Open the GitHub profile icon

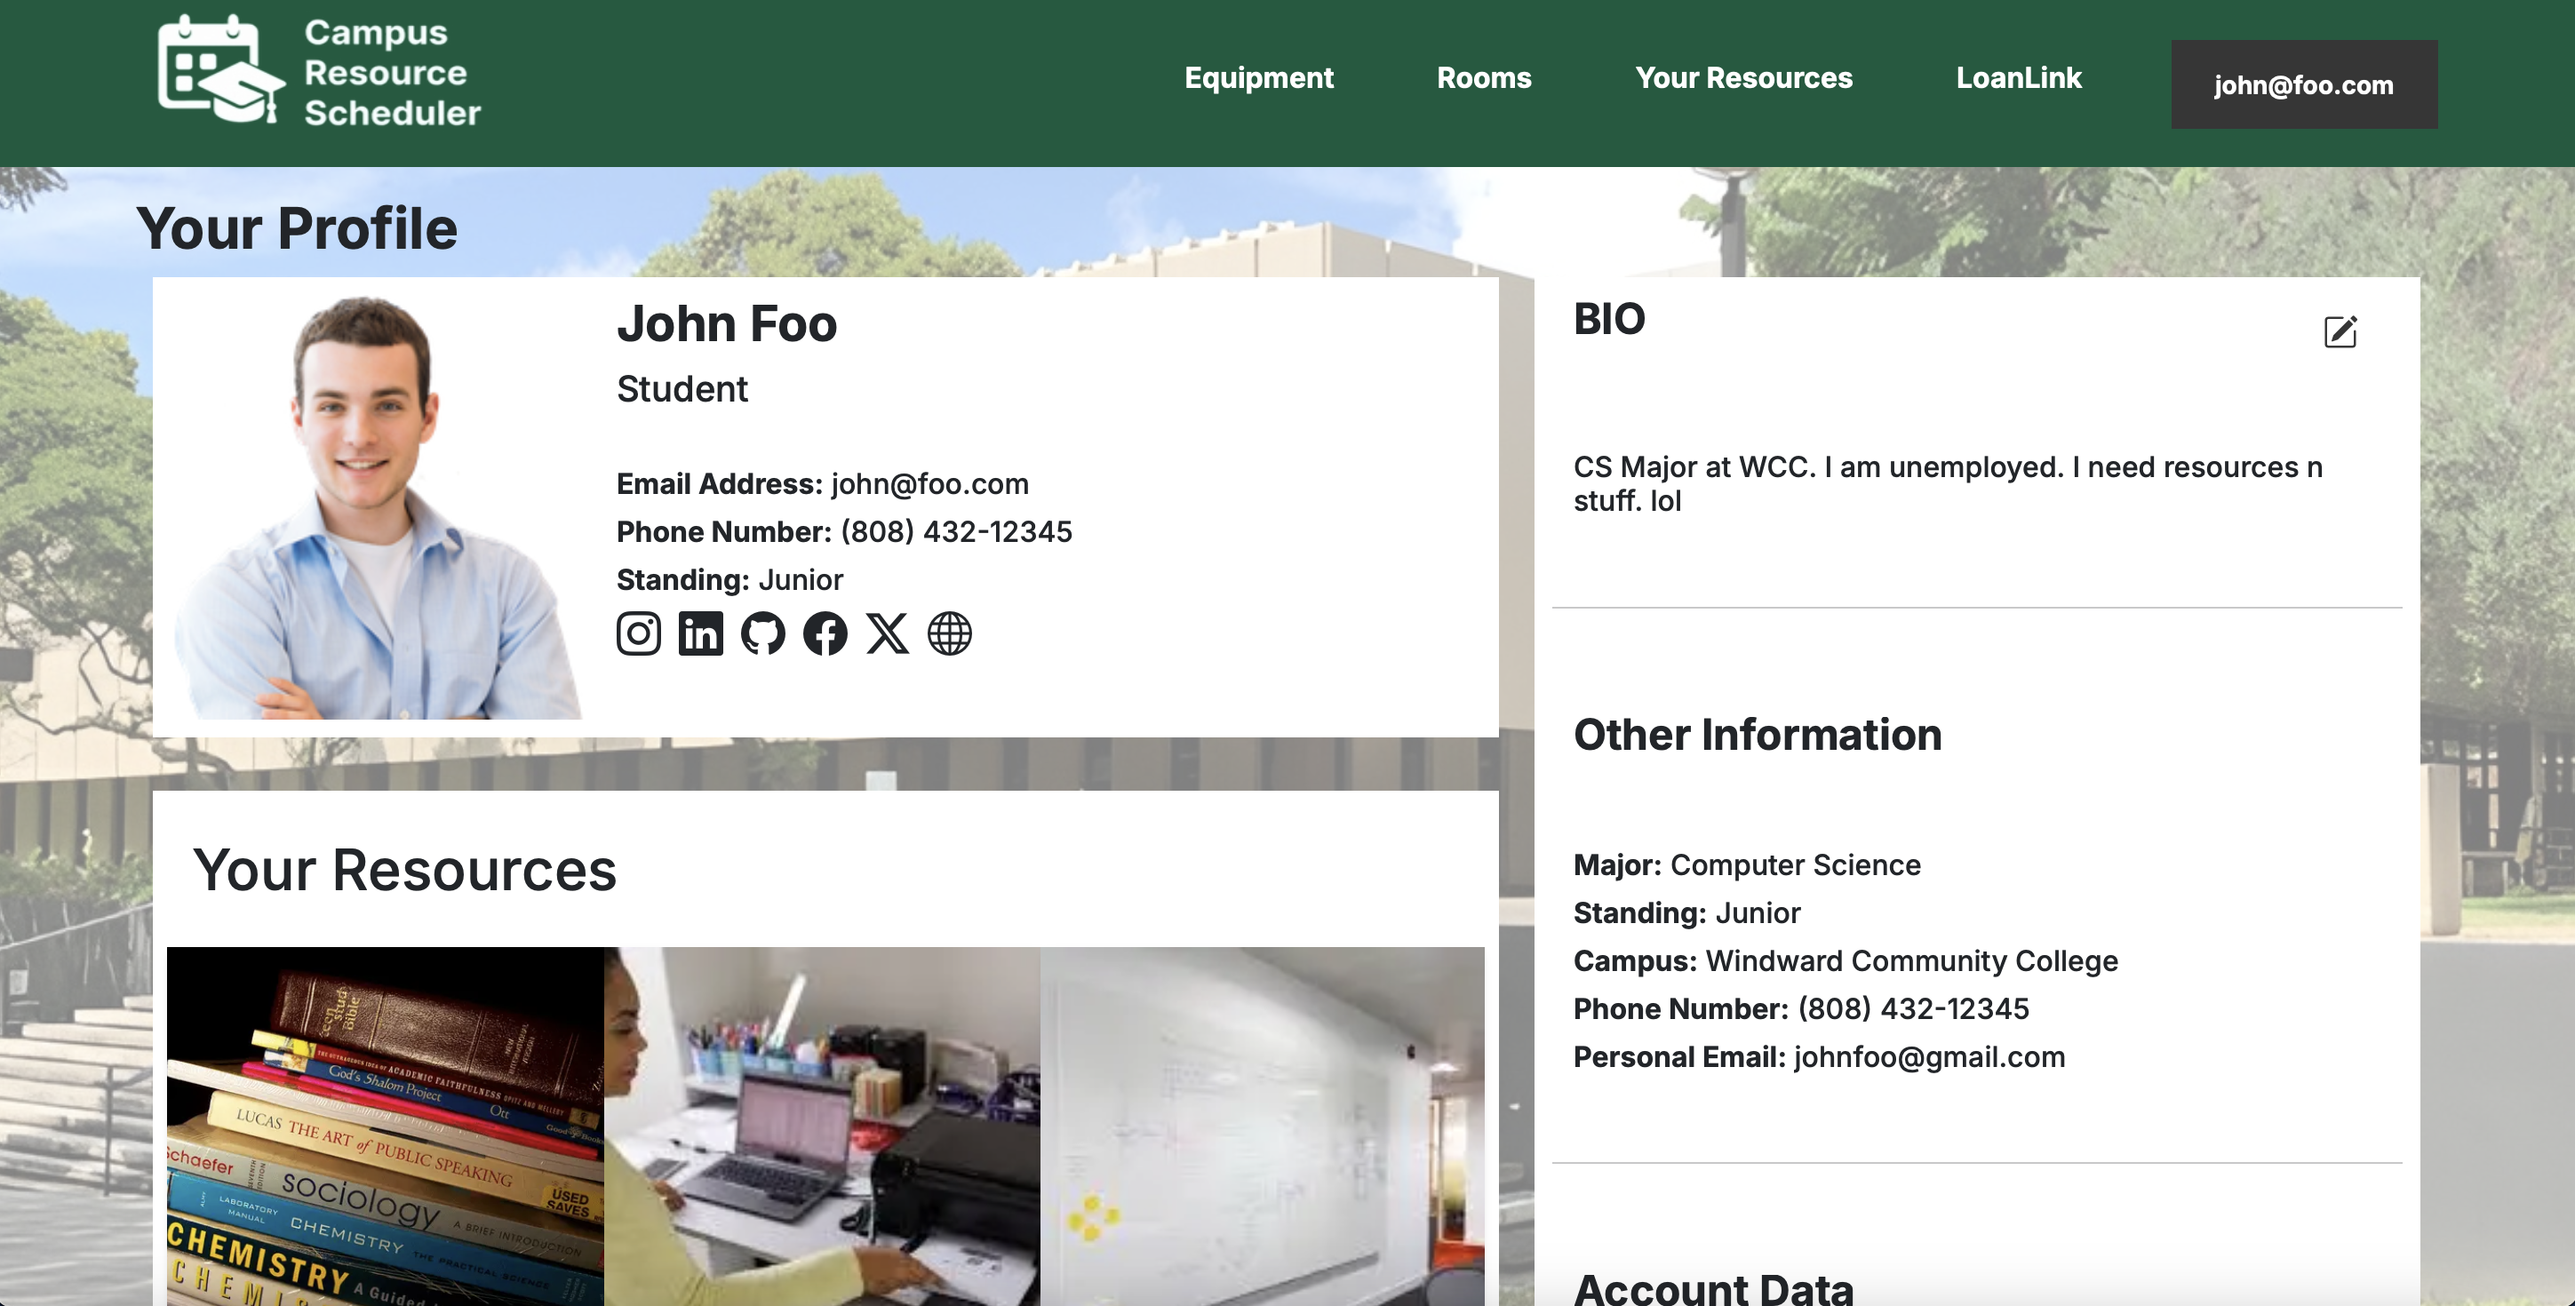point(762,633)
